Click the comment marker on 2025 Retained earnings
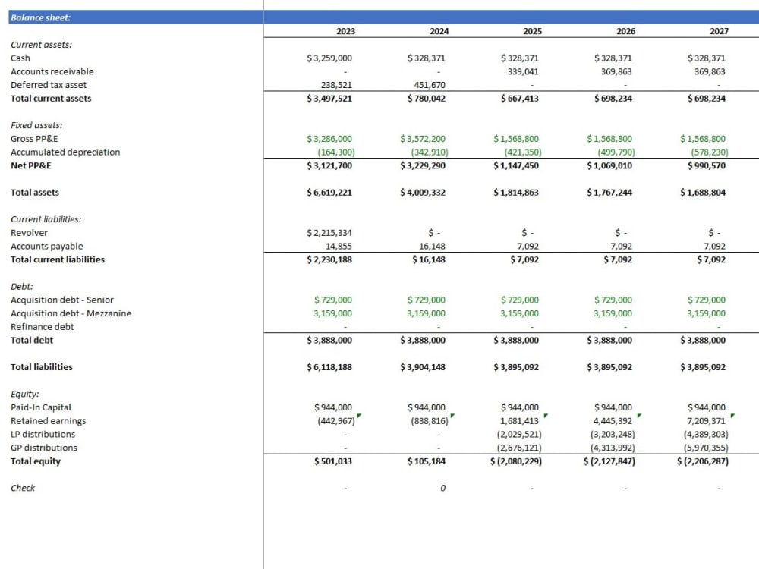This screenshot has height=569, width=759. coord(545,416)
